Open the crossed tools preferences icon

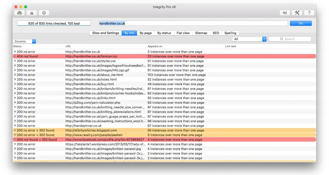point(297,13)
